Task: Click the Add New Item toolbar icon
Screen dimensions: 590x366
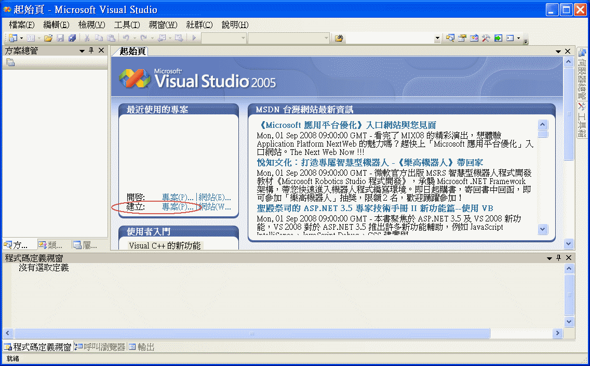Action: click(31, 38)
